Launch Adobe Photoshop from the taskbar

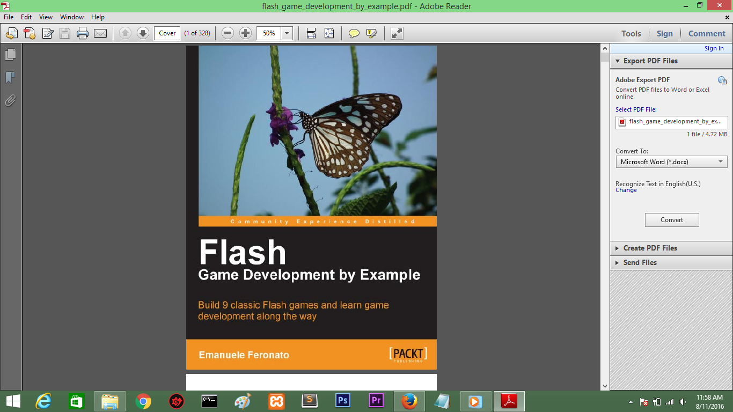(342, 401)
